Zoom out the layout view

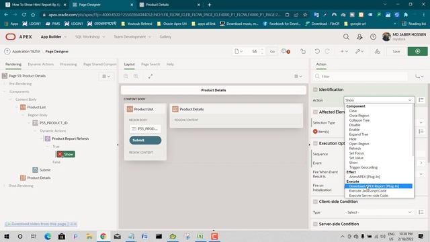[126, 76]
